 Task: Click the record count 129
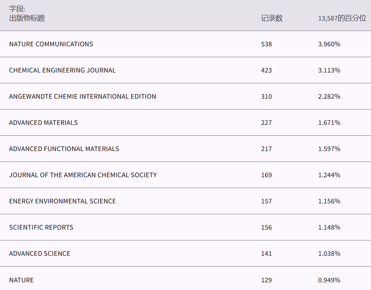[x=266, y=280]
